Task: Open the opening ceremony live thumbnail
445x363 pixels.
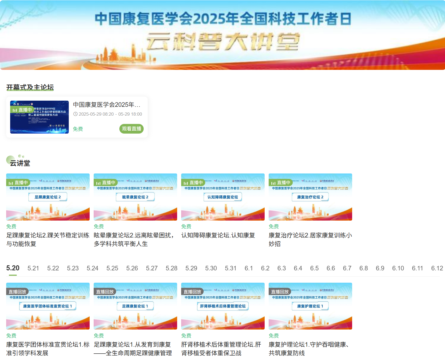Action: [x=39, y=117]
